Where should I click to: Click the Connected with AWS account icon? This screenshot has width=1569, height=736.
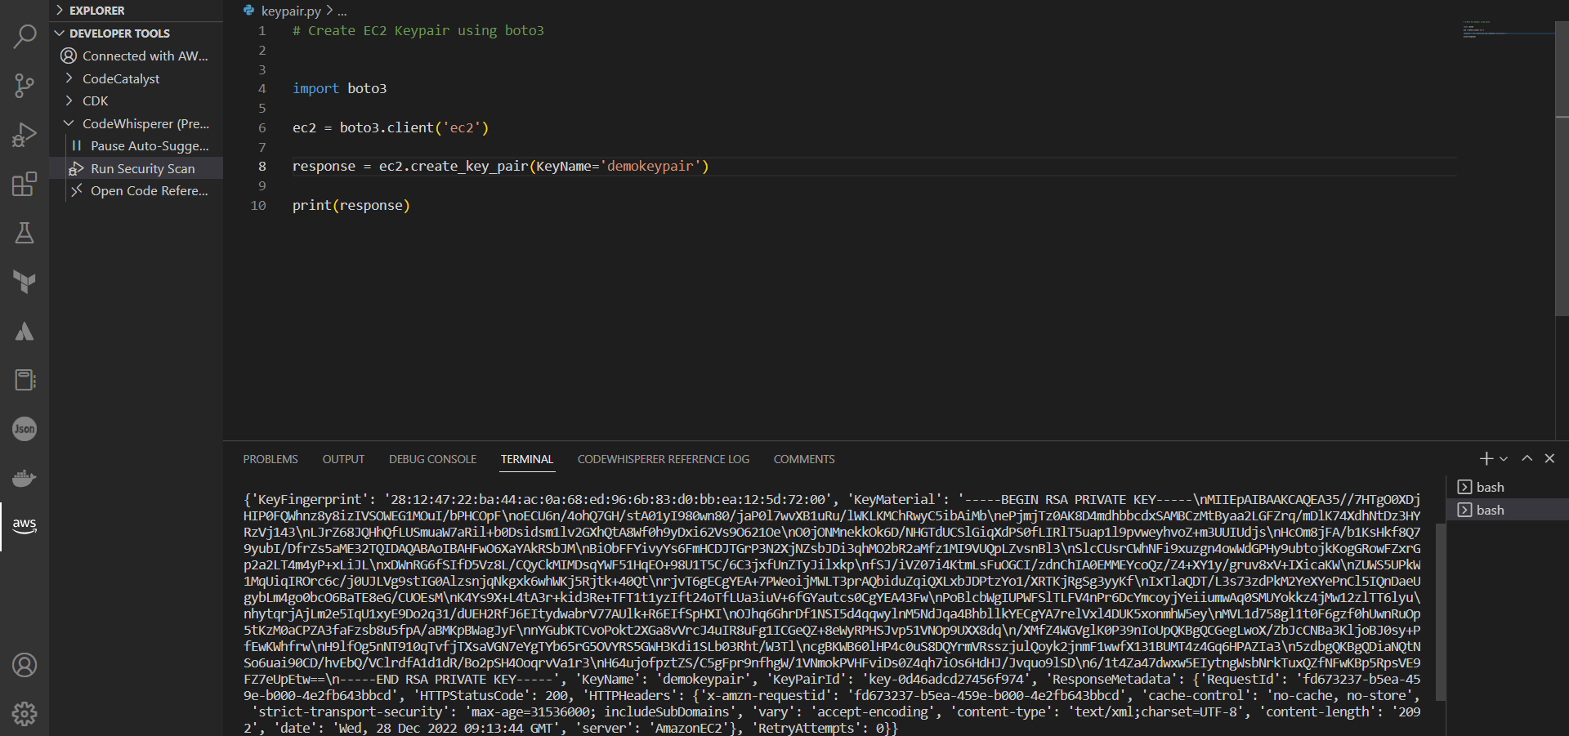(x=69, y=56)
